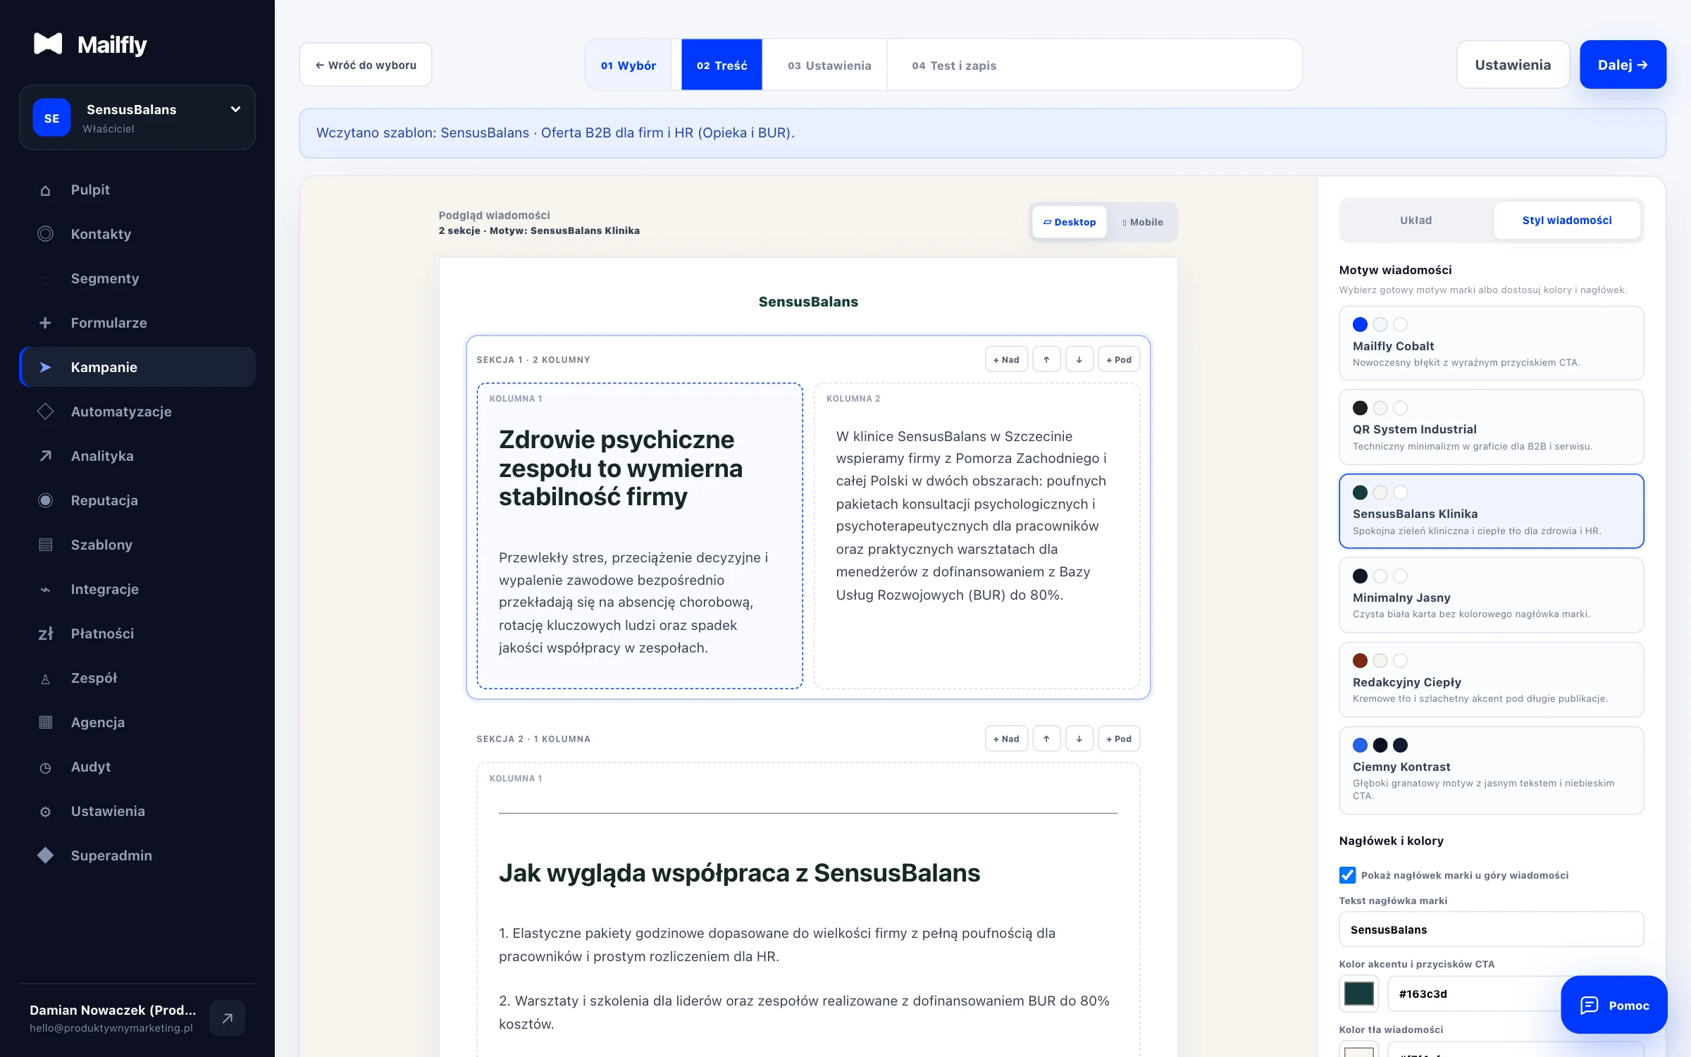
Task: Add section above Sekcja 1 (+ Nad)
Action: coord(1006,359)
